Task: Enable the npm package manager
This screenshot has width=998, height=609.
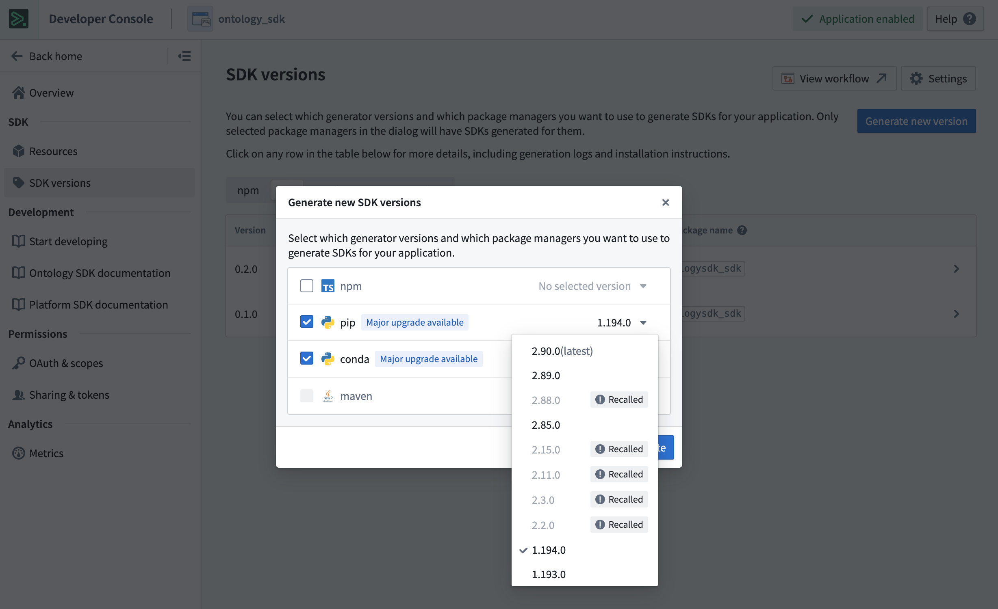Action: [307, 286]
